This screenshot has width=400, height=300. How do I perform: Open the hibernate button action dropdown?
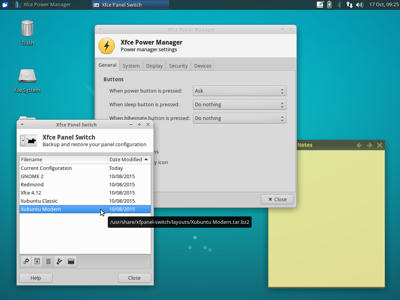239,118
